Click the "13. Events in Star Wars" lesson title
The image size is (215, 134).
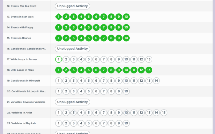click(x=21, y=17)
